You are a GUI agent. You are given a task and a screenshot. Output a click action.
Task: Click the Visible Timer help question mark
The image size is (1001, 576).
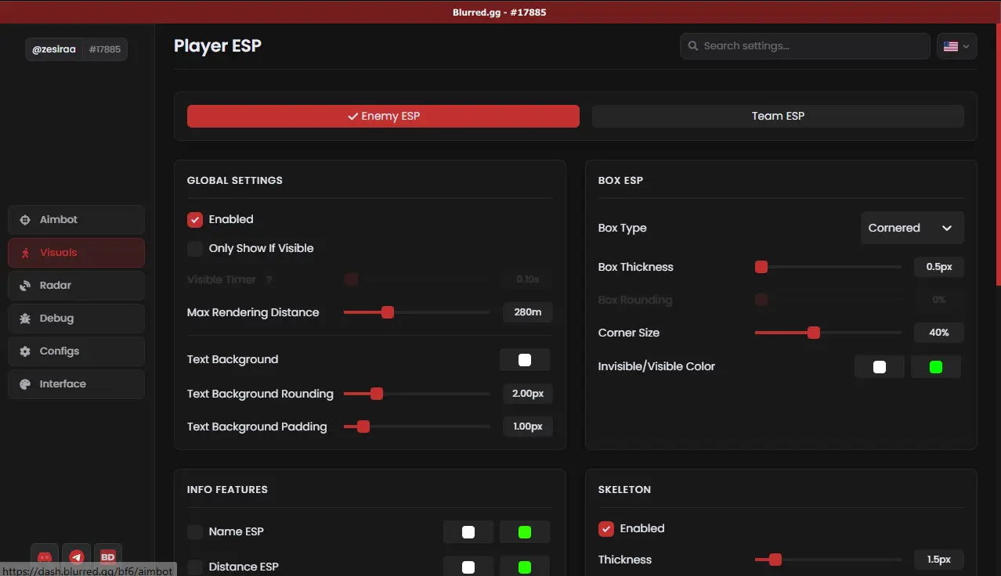pyautogui.click(x=269, y=280)
